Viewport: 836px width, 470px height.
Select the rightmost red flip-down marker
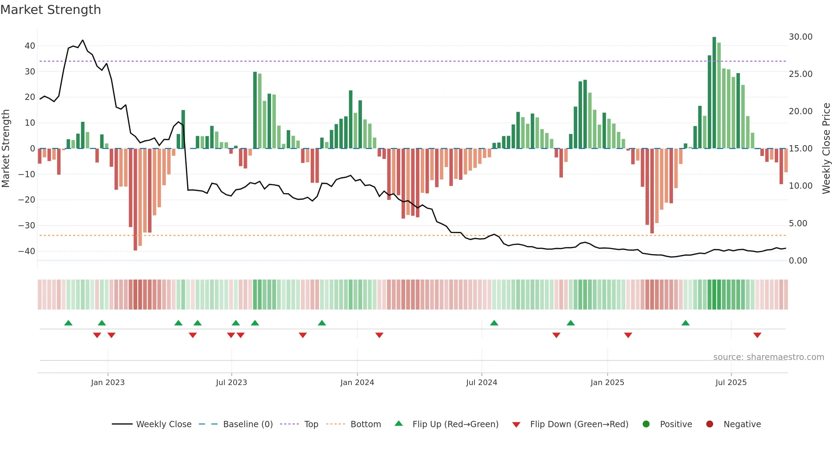(757, 335)
